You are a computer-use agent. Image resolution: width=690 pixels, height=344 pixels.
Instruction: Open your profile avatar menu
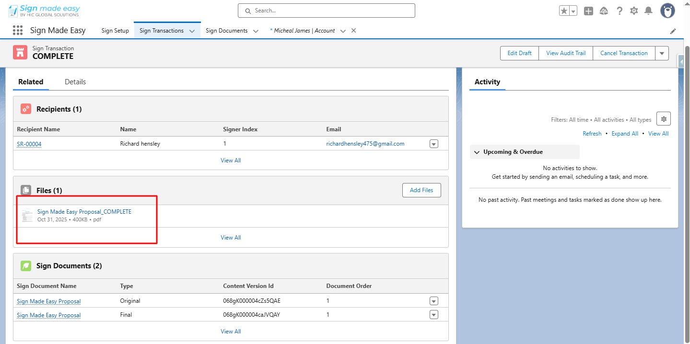click(x=667, y=10)
